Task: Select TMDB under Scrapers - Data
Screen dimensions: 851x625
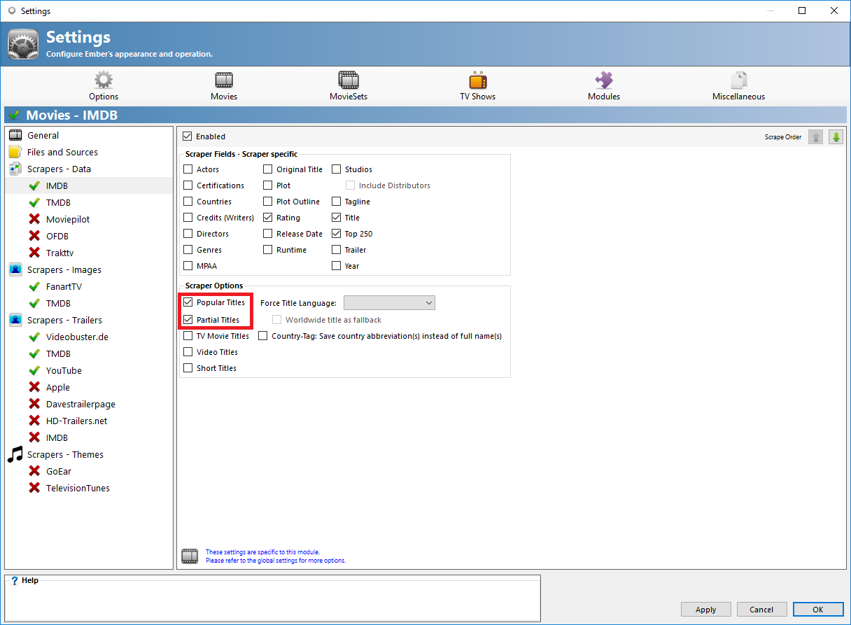Action: (58, 202)
